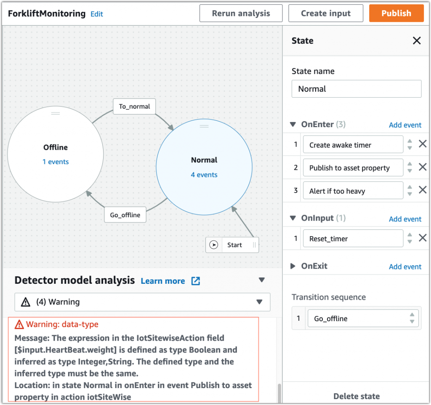Remove the "Alert if too heavy" event

pos(423,190)
